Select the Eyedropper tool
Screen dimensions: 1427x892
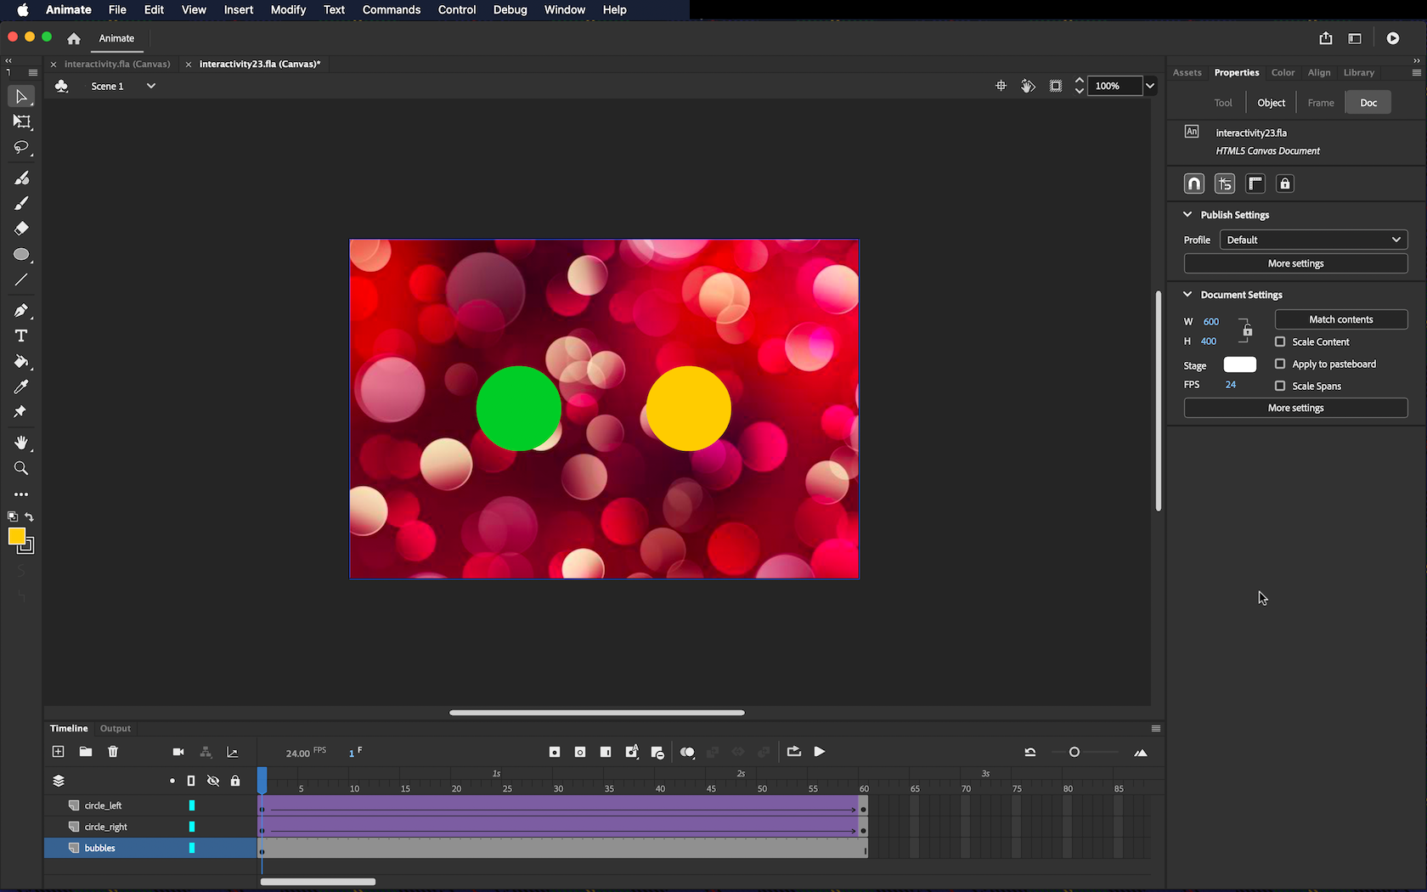click(21, 387)
